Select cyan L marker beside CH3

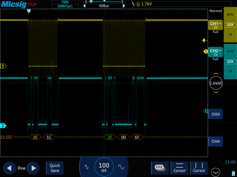coord(206,111)
